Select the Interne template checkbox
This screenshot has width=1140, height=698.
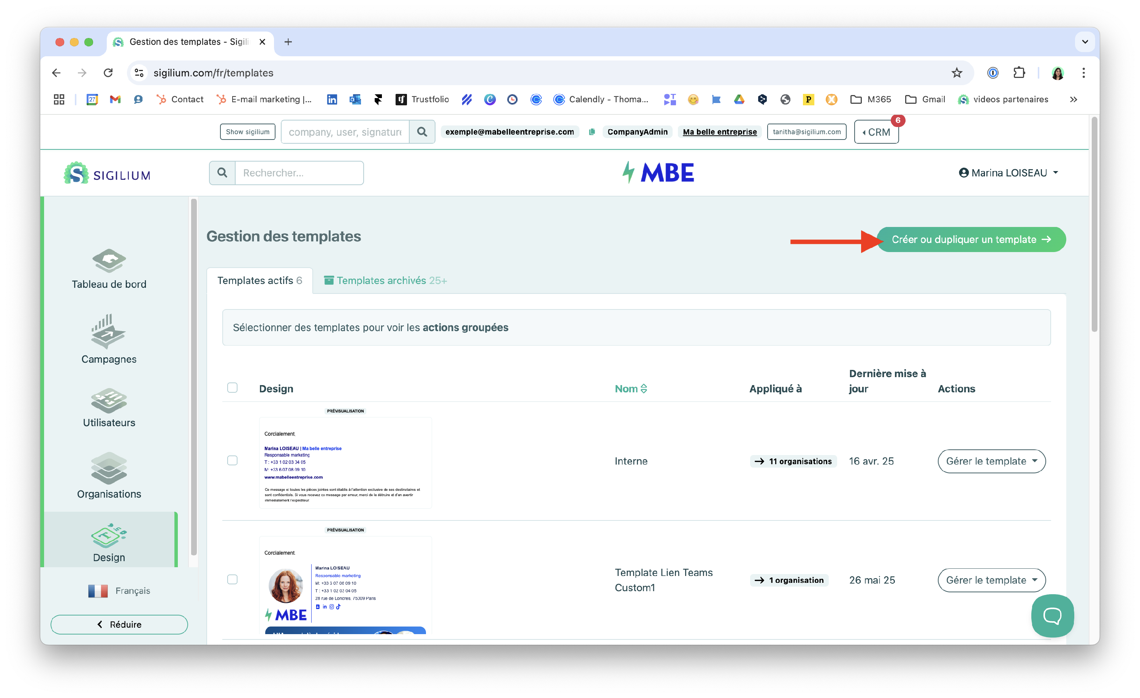click(x=232, y=460)
